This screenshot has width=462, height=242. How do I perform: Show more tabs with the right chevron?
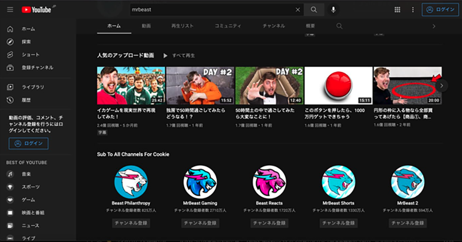click(x=433, y=26)
